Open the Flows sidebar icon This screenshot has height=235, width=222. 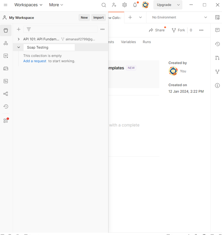[x=6, y=94]
